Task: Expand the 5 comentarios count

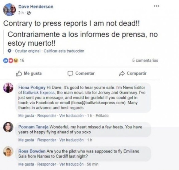Action: point(145,60)
